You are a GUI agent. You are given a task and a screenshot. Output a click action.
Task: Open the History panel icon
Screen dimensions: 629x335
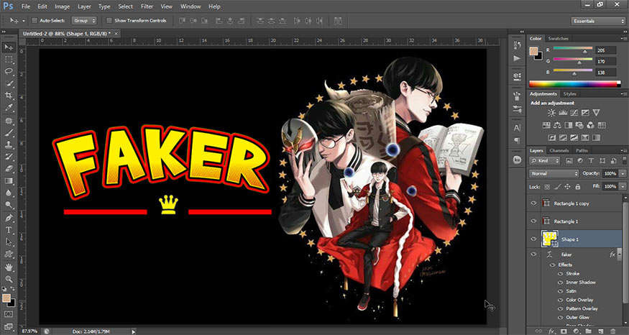click(x=517, y=45)
